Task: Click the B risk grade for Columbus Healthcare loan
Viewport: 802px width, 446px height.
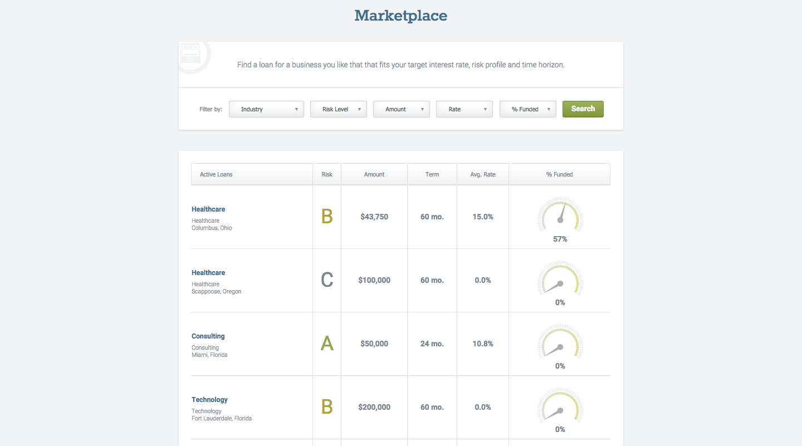Action: tap(327, 217)
